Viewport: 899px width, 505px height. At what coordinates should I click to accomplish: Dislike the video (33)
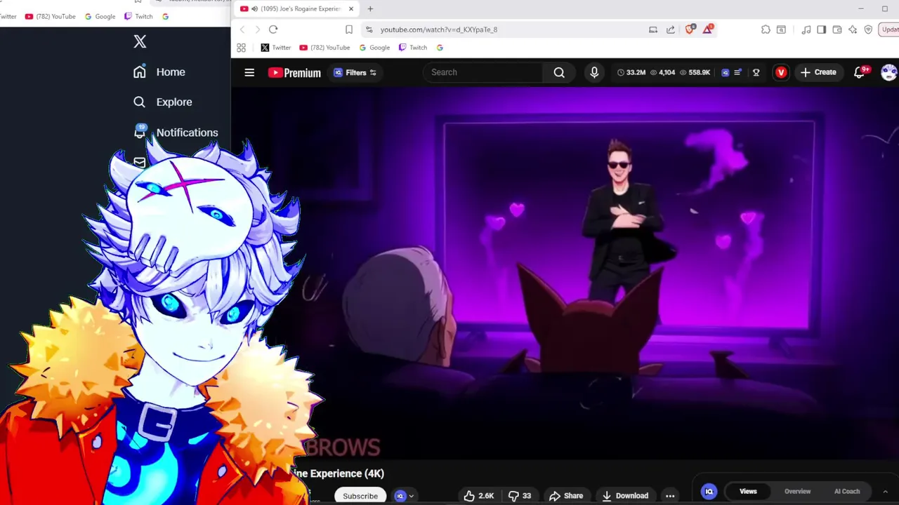pos(519,496)
